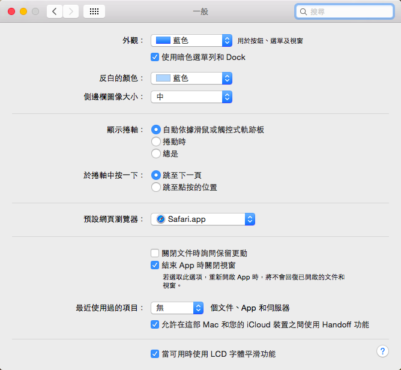Toggle the Handoff 功能 checkbox
Viewport: 401px width, 370px height.
pyautogui.click(x=155, y=324)
